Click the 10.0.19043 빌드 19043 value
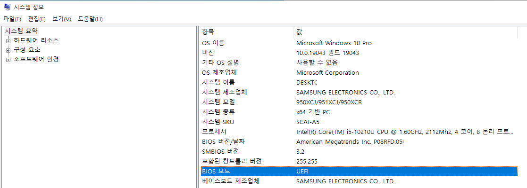Image resolution: width=527 pixels, height=188 pixels. point(328,53)
